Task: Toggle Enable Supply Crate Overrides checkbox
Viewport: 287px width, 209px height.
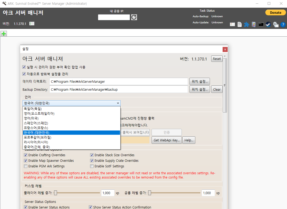Action: tap(92, 161)
